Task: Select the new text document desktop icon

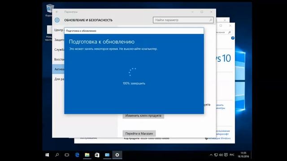Action: click(48, 33)
